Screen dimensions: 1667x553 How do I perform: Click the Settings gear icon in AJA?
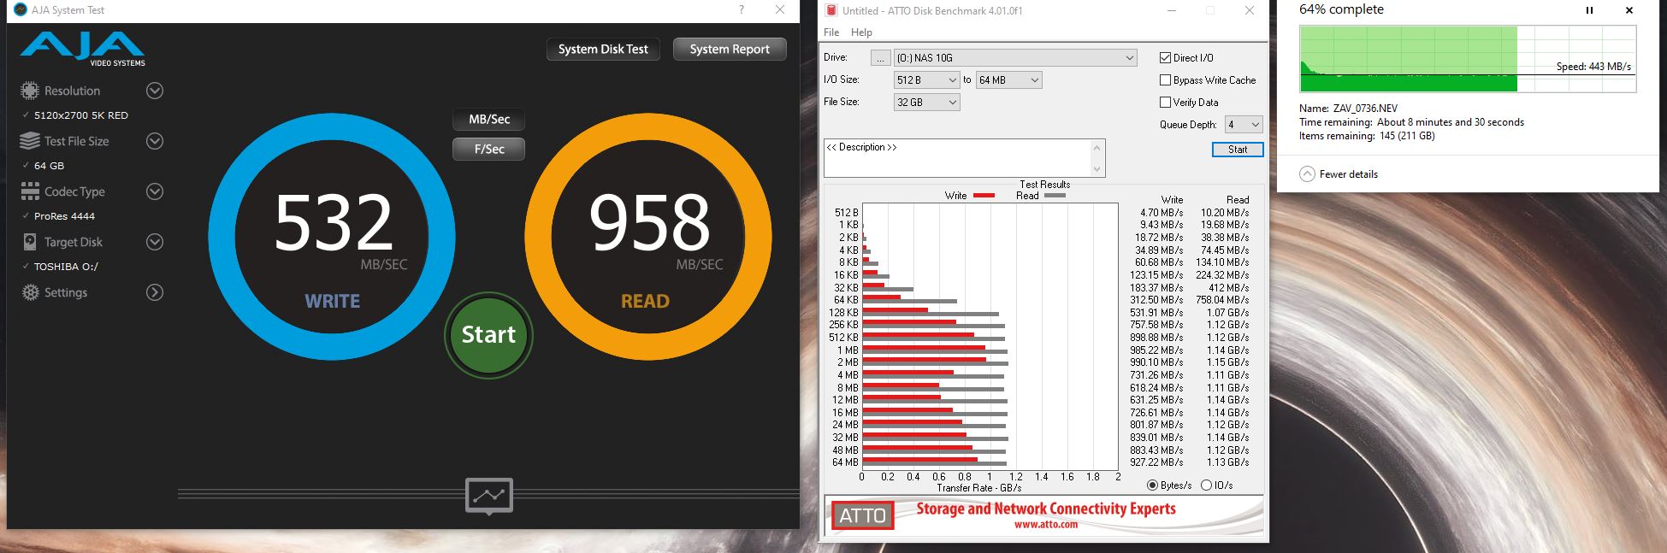(x=30, y=292)
